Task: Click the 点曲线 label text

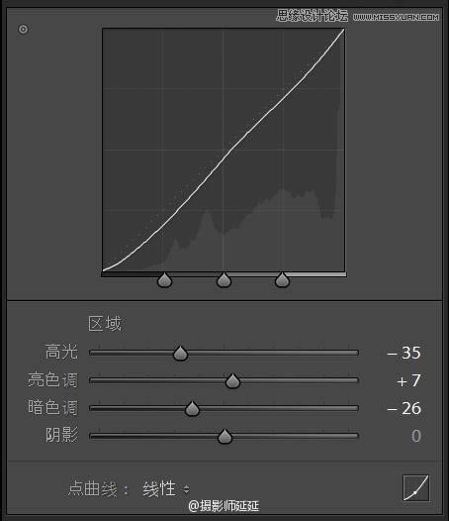Action: [x=93, y=488]
